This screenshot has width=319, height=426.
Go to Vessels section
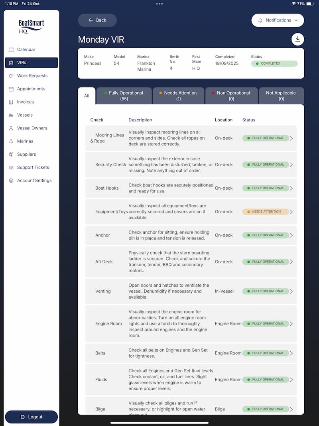click(x=25, y=115)
